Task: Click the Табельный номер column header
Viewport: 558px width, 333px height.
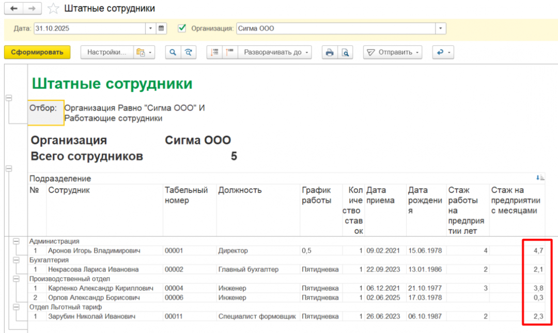Action: pyautogui.click(x=186, y=195)
